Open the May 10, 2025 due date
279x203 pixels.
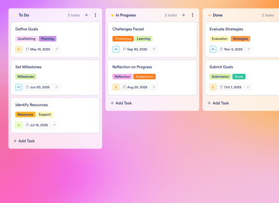pos(38,49)
